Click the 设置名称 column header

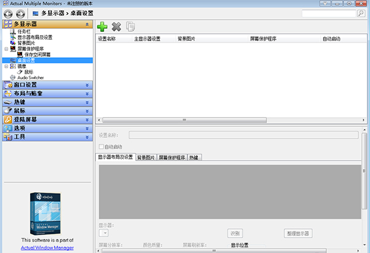114,39
